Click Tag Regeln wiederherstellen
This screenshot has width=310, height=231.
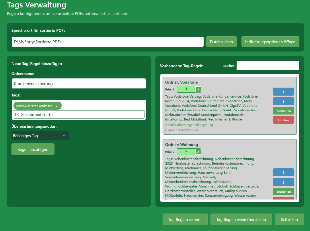[241, 220]
